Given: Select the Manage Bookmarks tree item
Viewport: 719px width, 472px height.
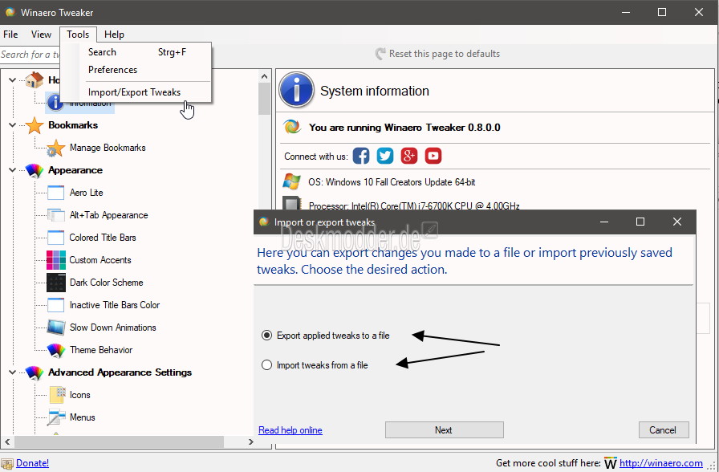Looking at the screenshot, I should pos(108,148).
